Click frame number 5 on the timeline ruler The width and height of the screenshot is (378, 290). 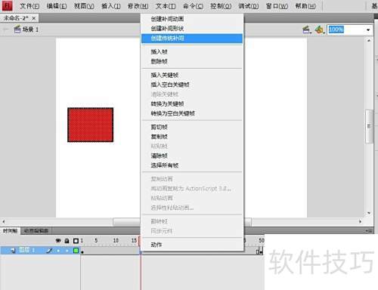[x=96, y=241]
